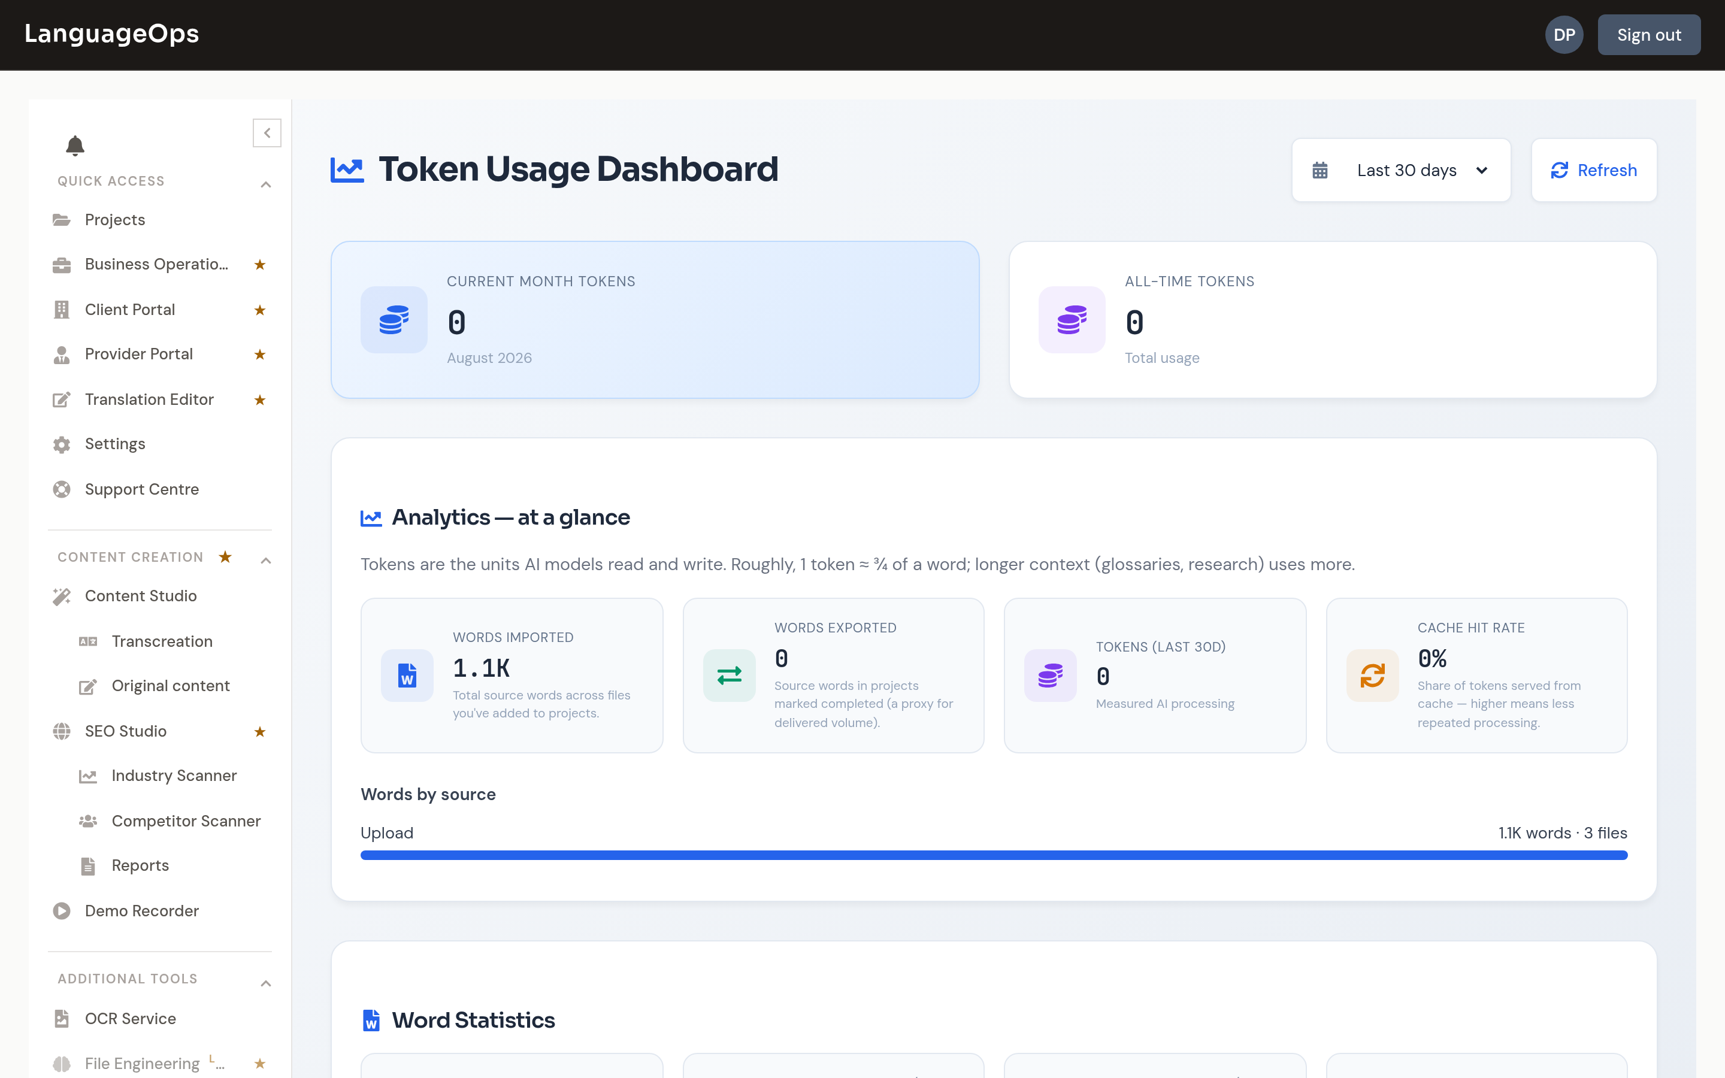Viewport: 1725px width, 1078px height.
Task: Click the Words Imported 1.1K value
Action: (481, 668)
